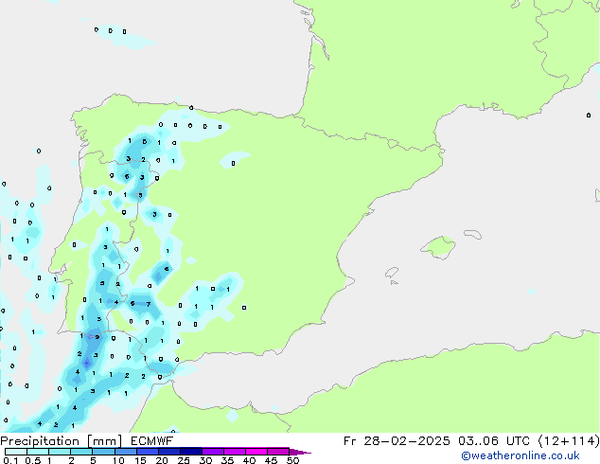Select the 0.5–1 mm legend swatch
This screenshot has width=600, height=464.
[x=38, y=452]
